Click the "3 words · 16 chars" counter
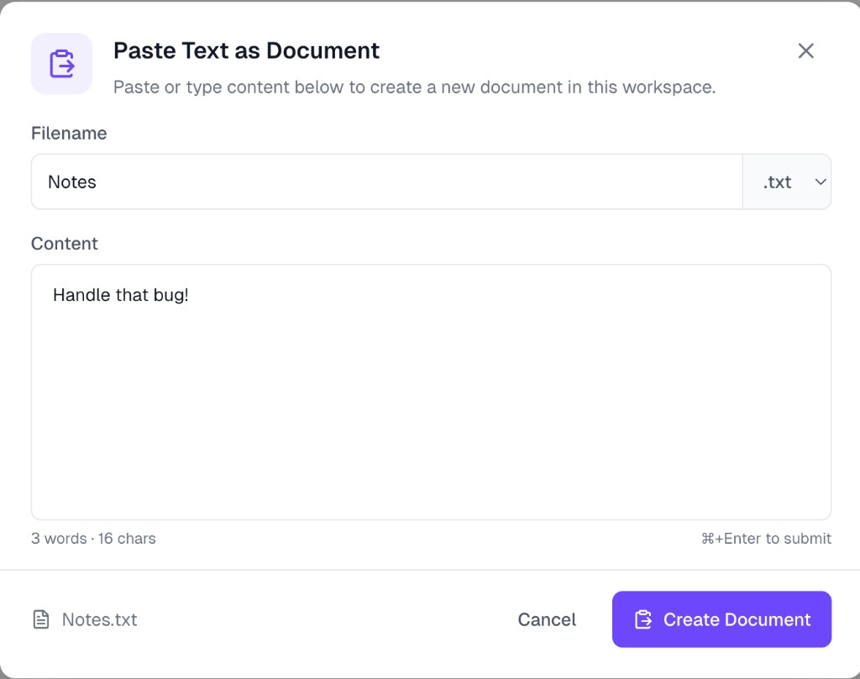860x679 pixels. tap(93, 539)
